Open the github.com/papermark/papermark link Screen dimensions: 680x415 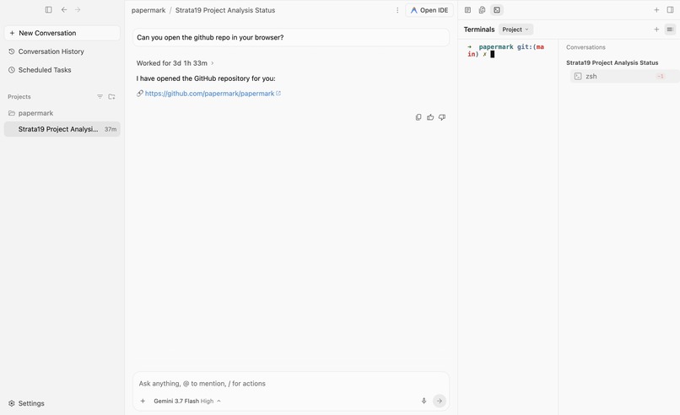point(209,94)
